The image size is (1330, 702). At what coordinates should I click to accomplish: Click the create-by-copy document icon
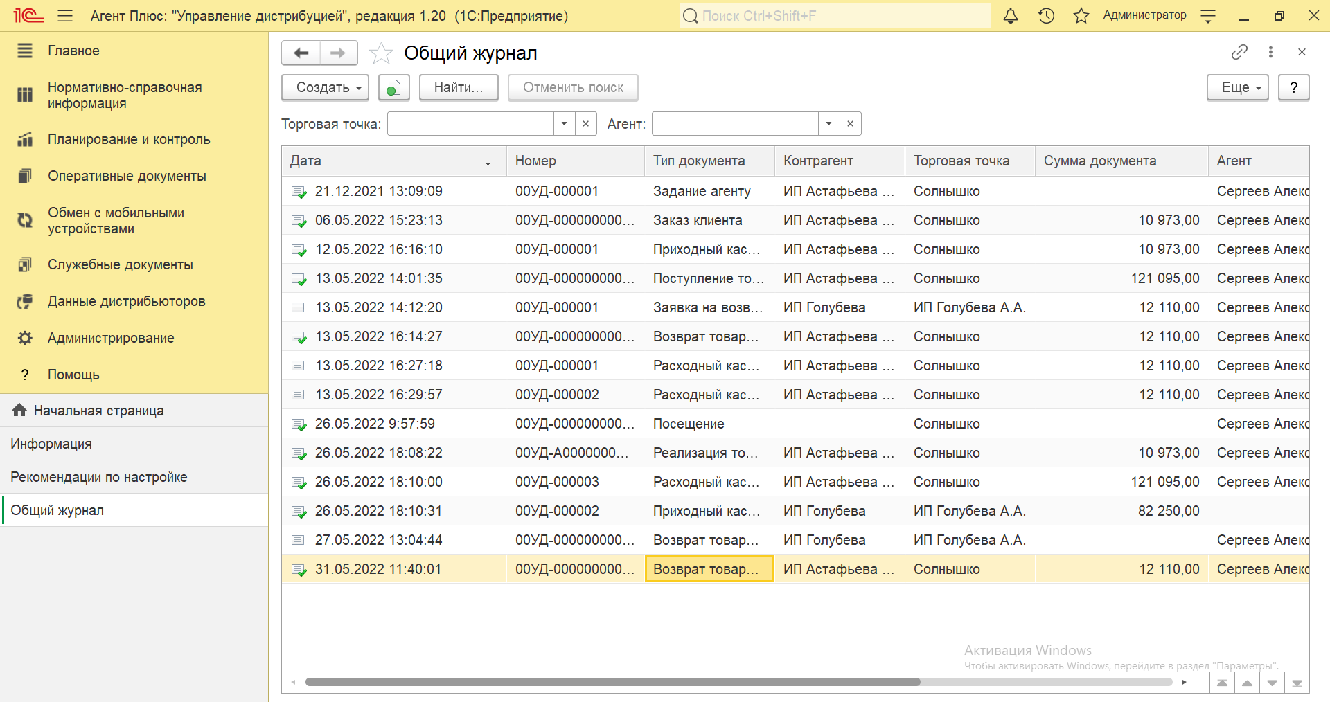click(393, 88)
